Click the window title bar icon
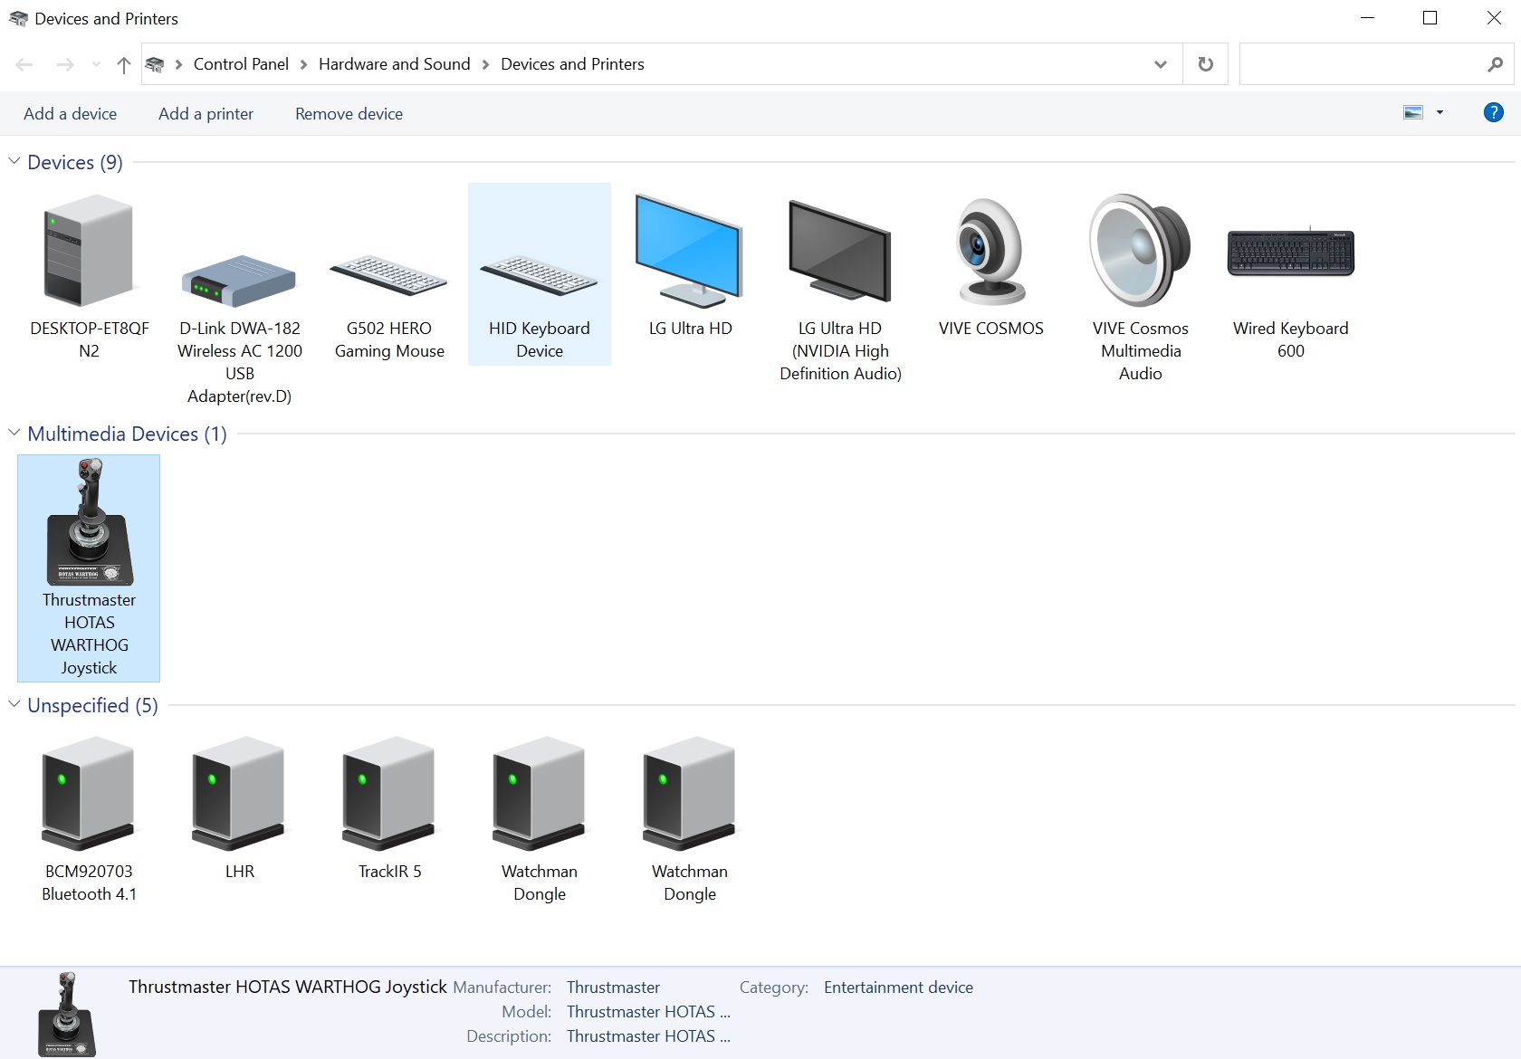Viewport: 1521px width, 1059px height. (x=18, y=18)
